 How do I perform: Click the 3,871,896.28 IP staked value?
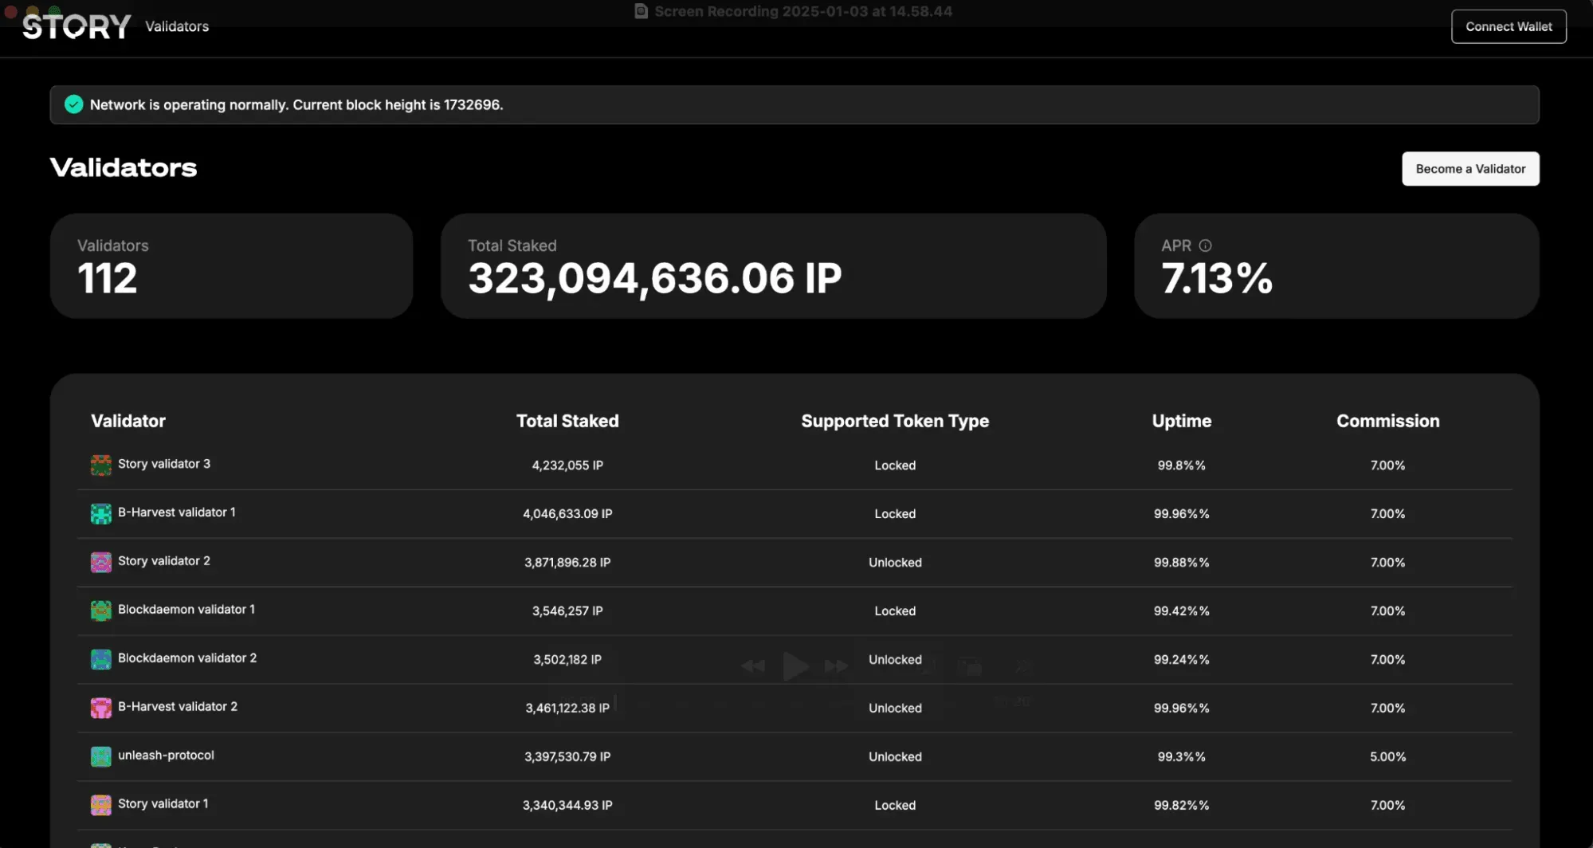point(567,563)
